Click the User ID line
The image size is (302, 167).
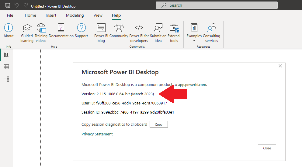click(x=124, y=103)
